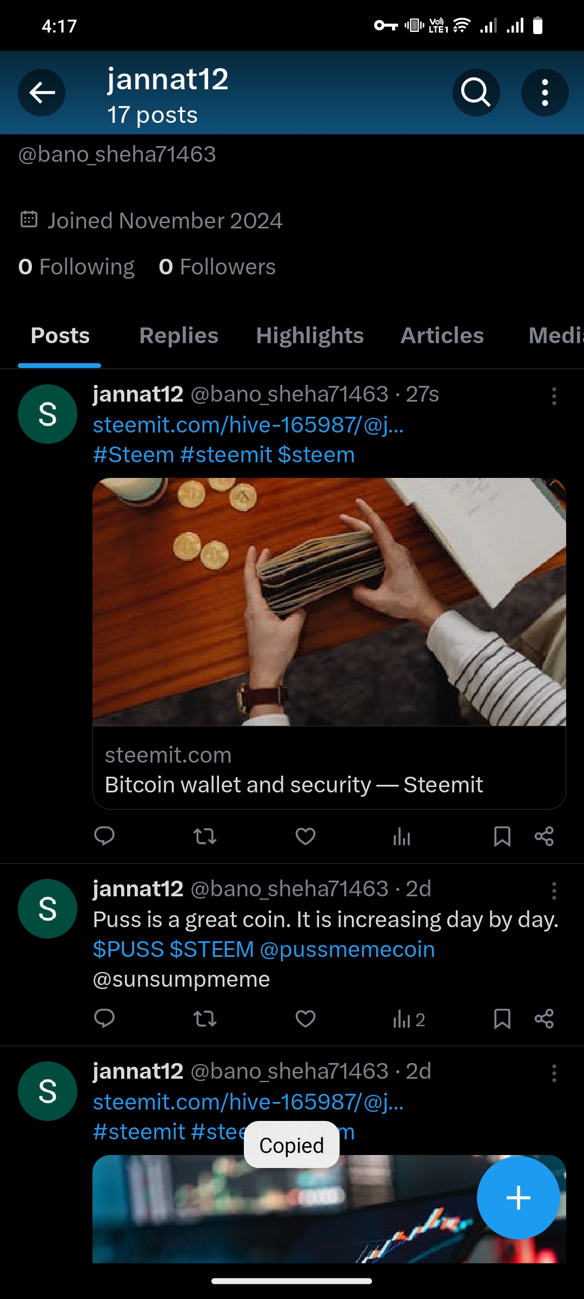The image size is (584, 1299).
Task: Expand options menu on Puss coin post
Action: [x=554, y=891]
